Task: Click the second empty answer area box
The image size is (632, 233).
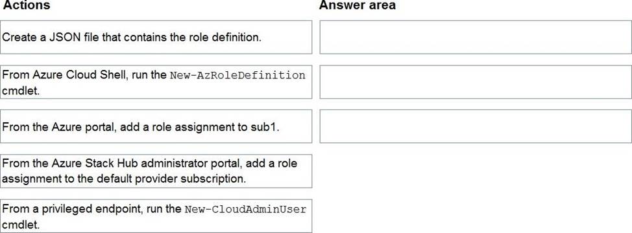Action: coord(476,82)
